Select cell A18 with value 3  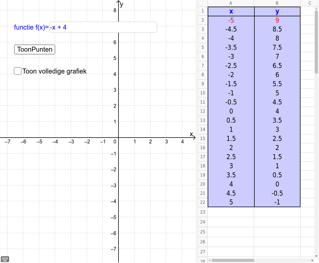tap(231, 166)
